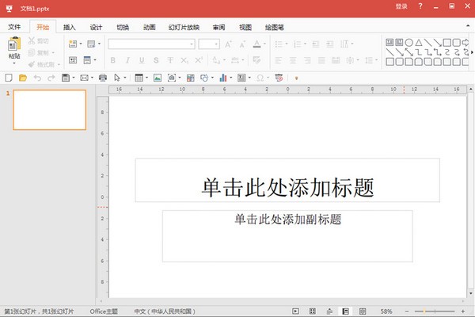Expand the font size dropdown
Screen dimensions: 475x317
(215, 44)
